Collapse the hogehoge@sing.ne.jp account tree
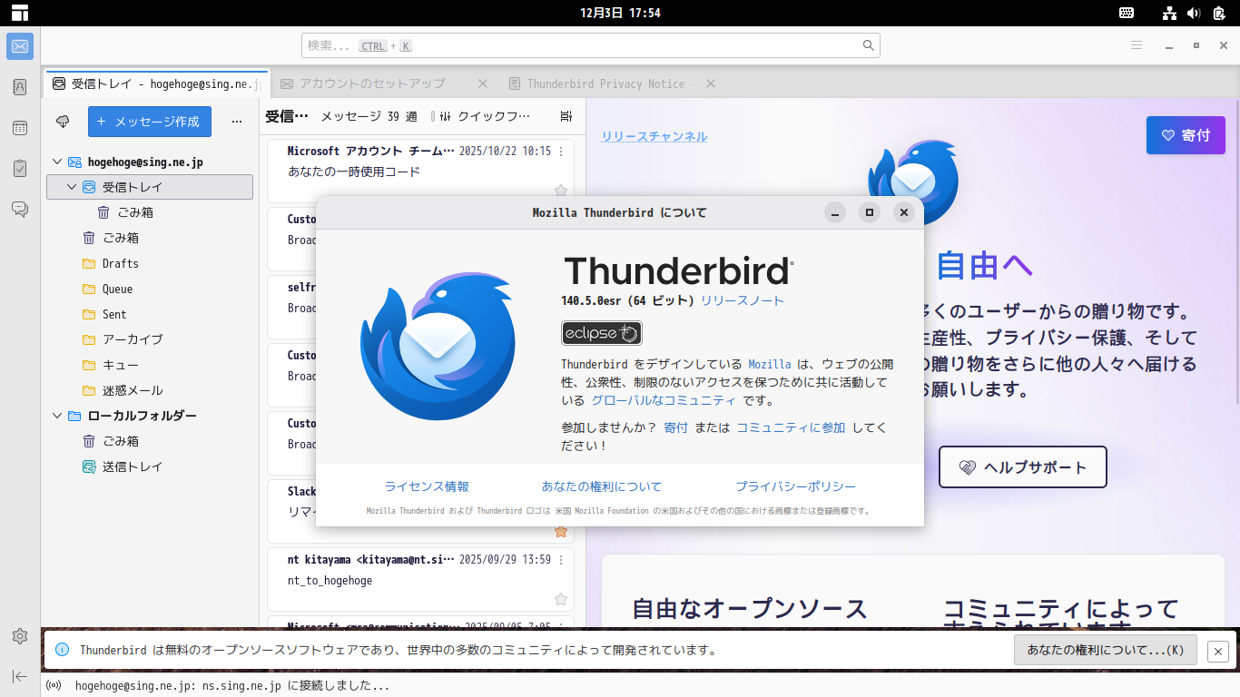1240x697 pixels. (x=57, y=162)
